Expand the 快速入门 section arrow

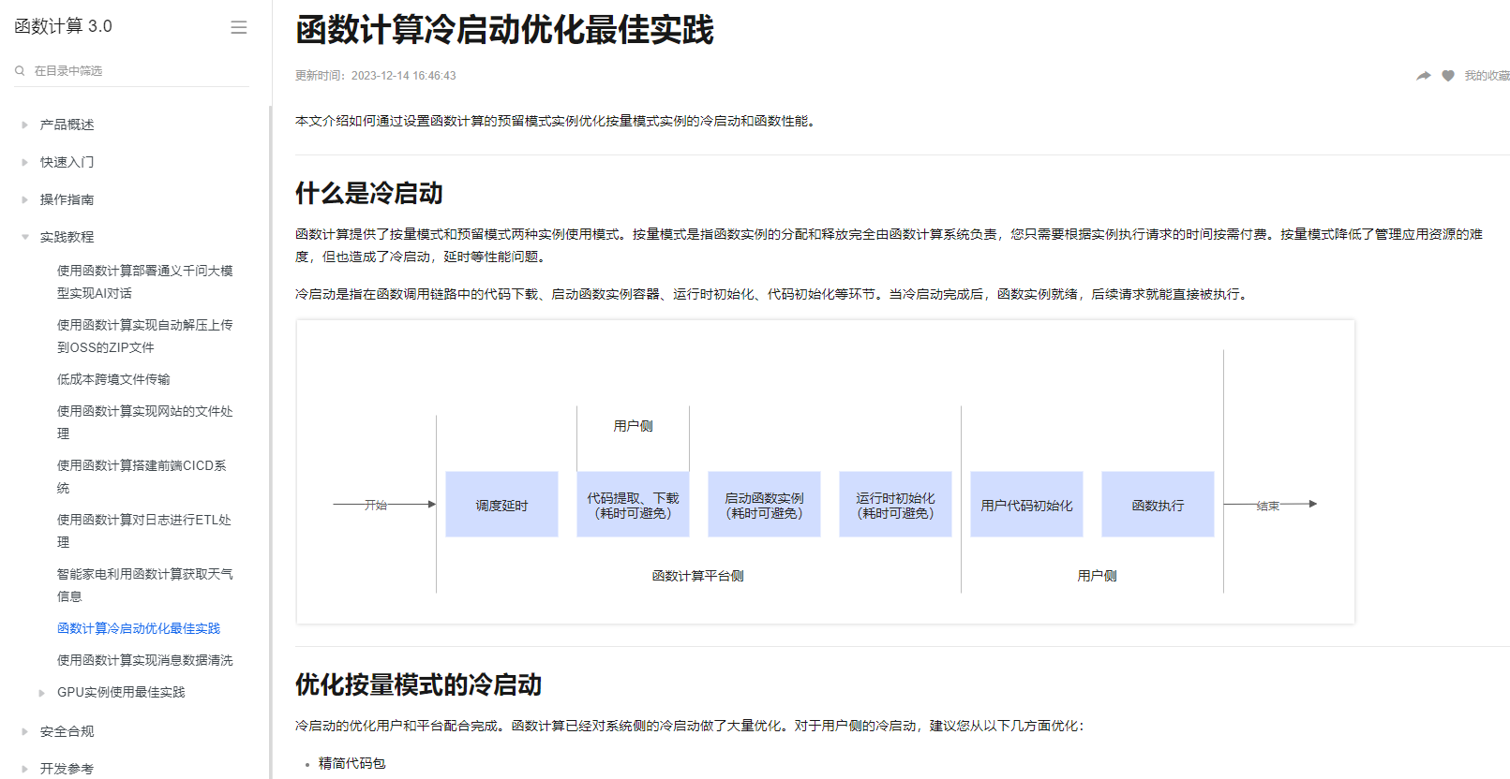[24, 162]
